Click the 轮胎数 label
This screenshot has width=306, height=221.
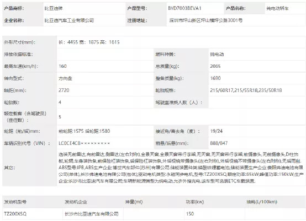(12, 103)
